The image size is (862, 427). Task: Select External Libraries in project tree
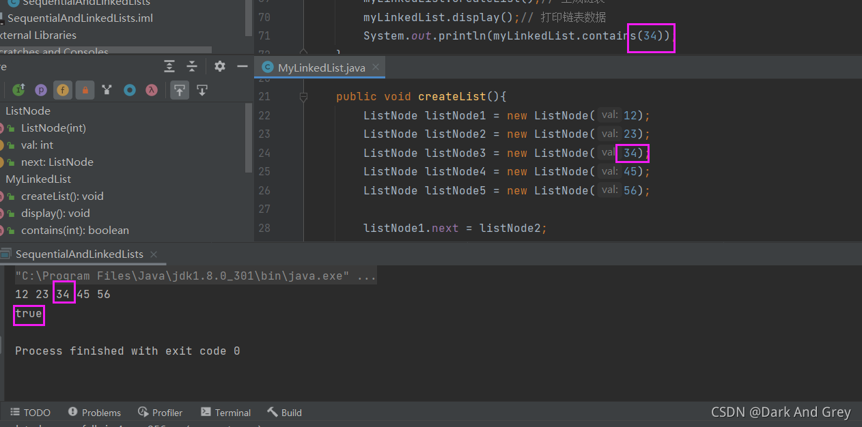pos(38,35)
